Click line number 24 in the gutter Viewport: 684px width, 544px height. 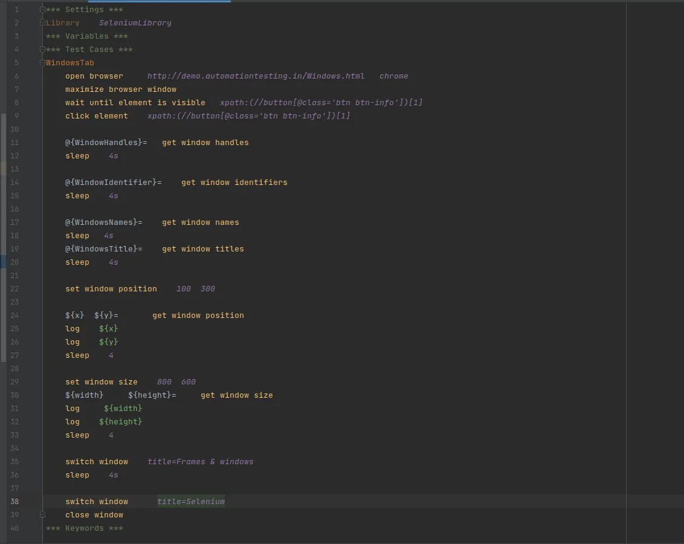coord(15,315)
